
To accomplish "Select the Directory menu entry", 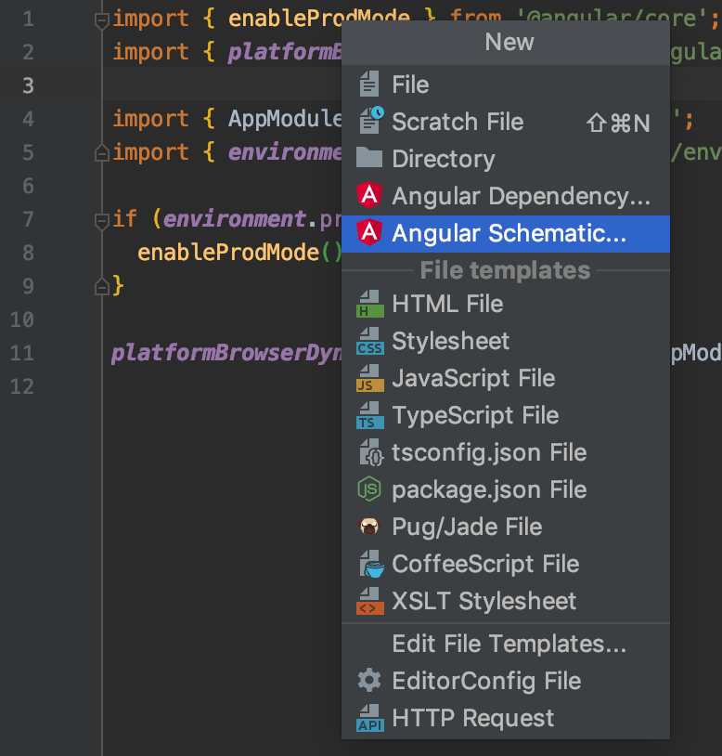I will coord(505,159).
